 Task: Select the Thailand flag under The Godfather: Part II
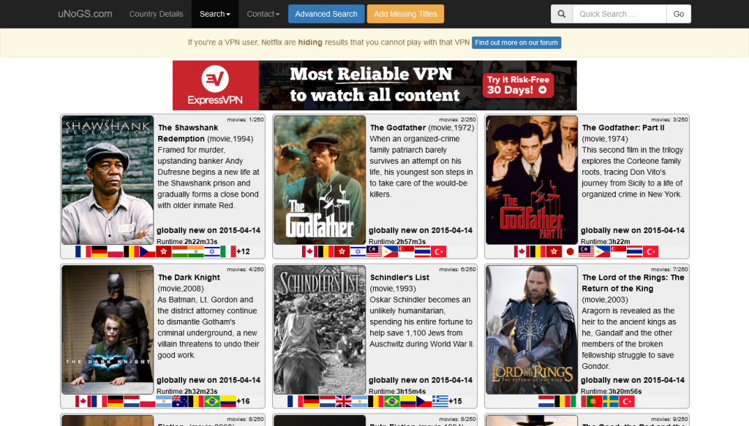pos(634,251)
